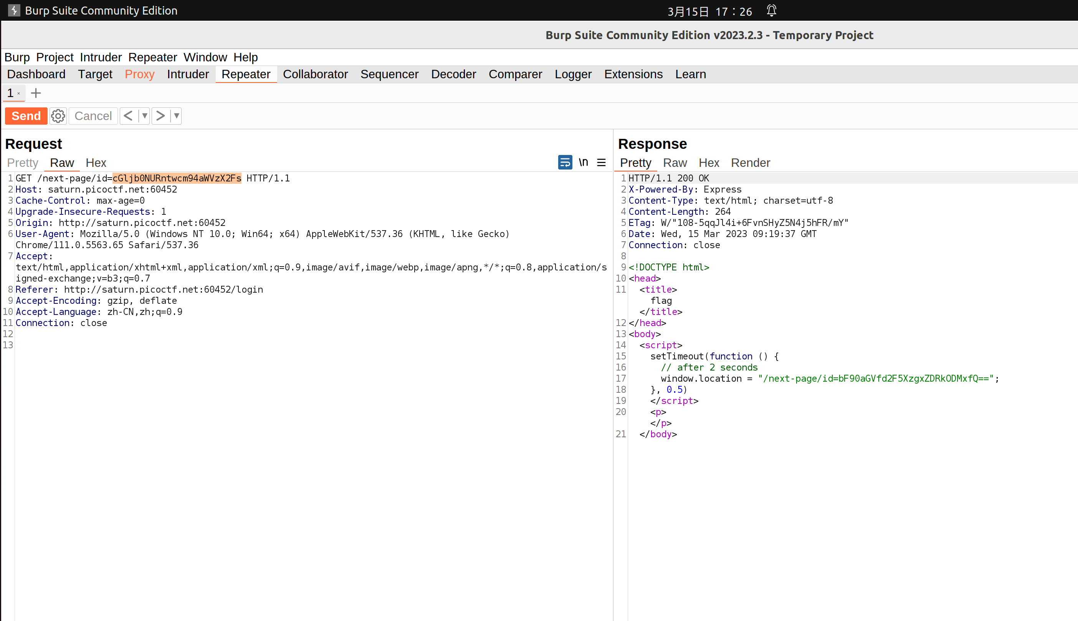Click the Accept-Language header line
Image resolution: width=1078 pixels, height=621 pixels.
click(x=99, y=312)
